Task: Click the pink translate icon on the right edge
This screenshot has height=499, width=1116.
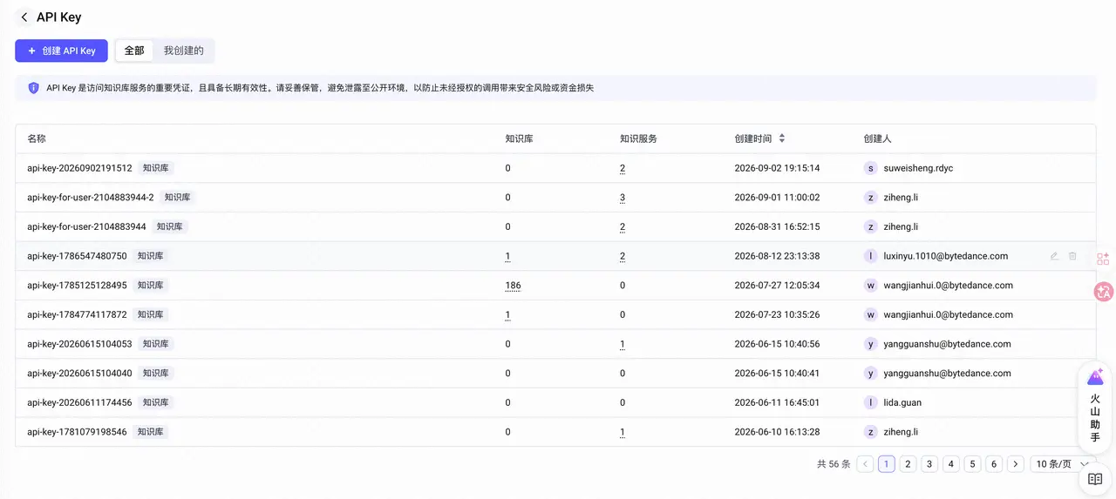Action: [1104, 293]
